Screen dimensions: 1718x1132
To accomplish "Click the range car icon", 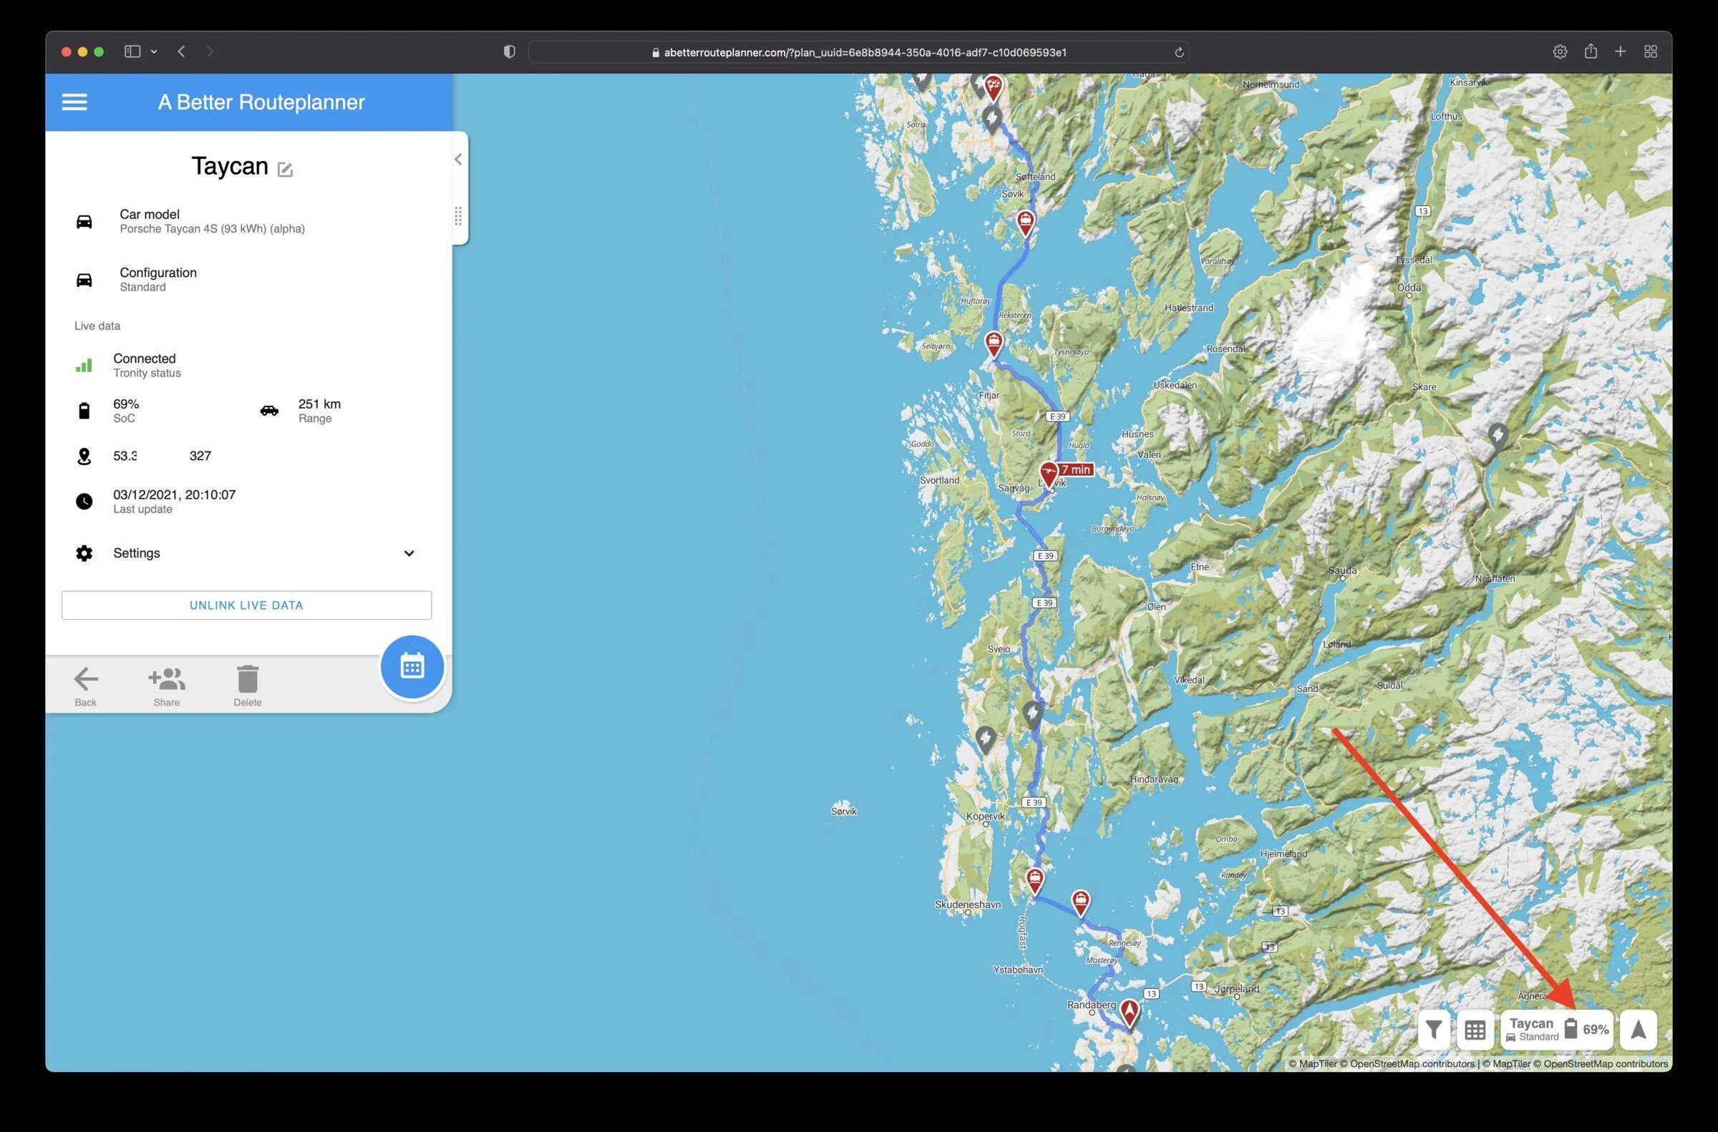I will pos(269,411).
